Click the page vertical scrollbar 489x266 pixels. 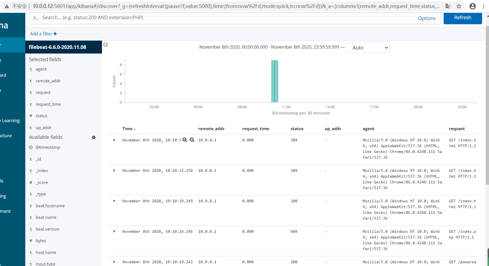pyautogui.click(x=487, y=105)
